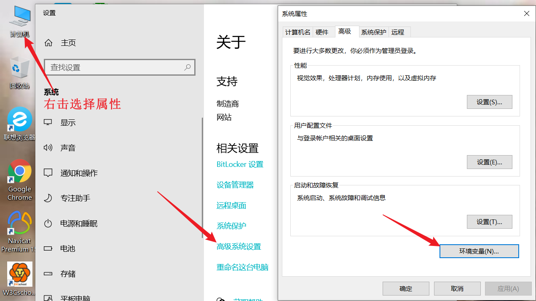
Task: Click the 系统启动、系统故障和调试信息 text
Action: tap(341, 198)
